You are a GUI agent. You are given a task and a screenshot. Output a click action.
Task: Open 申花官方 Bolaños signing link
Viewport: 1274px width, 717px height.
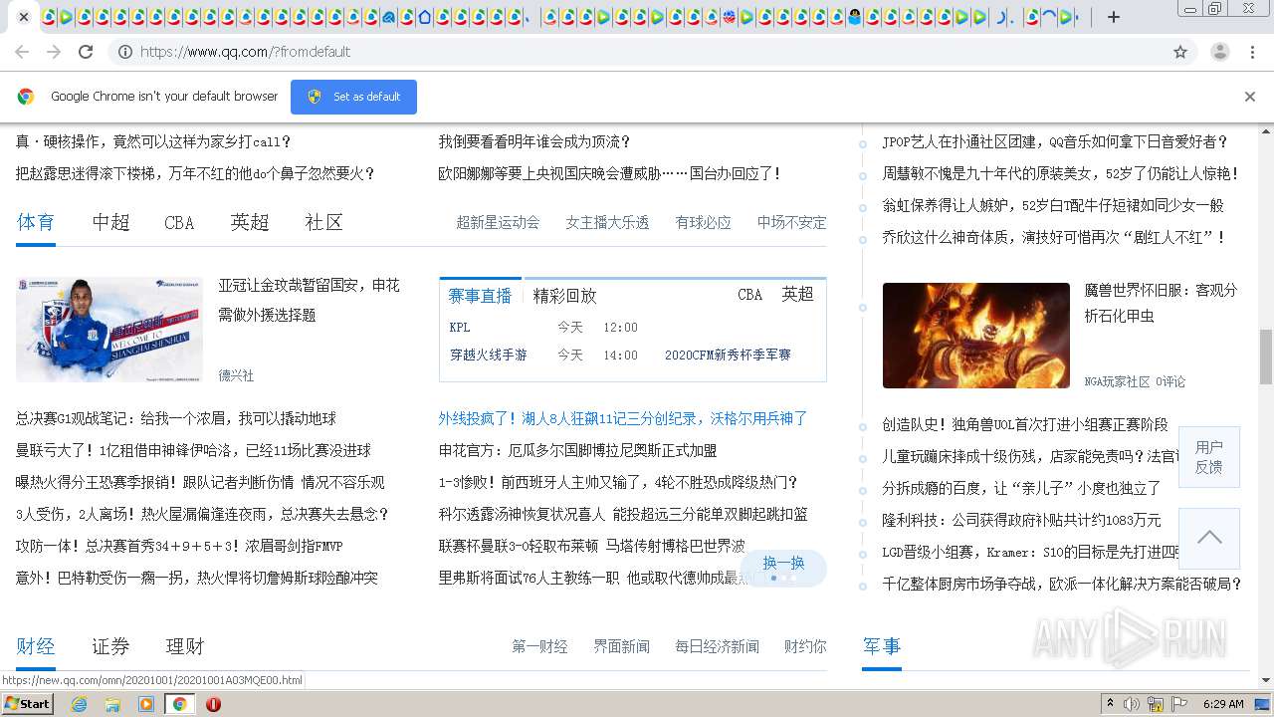pos(577,450)
